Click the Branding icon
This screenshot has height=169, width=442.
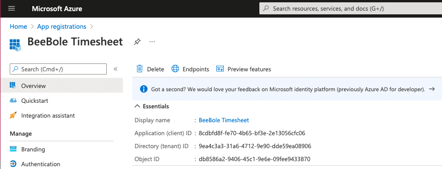(x=13, y=149)
